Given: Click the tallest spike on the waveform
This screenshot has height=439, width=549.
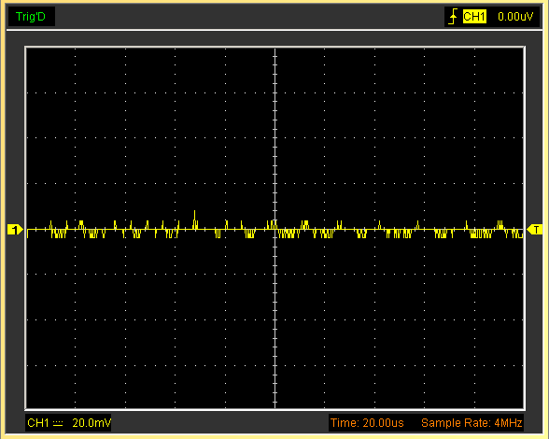Looking at the screenshot, I should pyautogui.click(x=194, y=219).
